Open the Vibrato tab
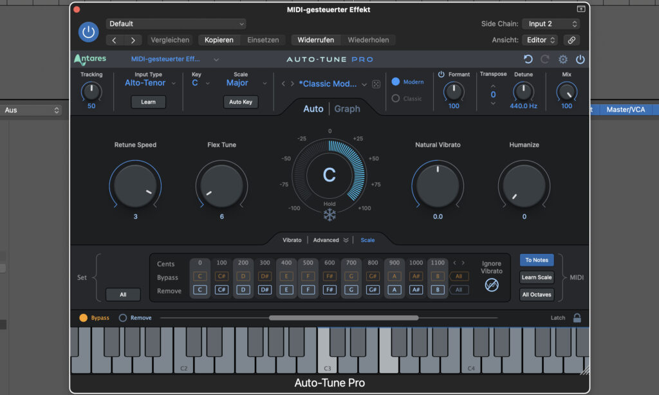 (x=292, y=240)
